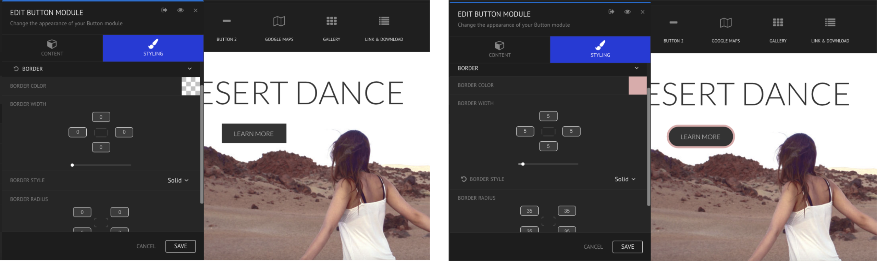Click the reset icon beside the BORDER heading
877x261 pixels.
click(x=16, y=69)
